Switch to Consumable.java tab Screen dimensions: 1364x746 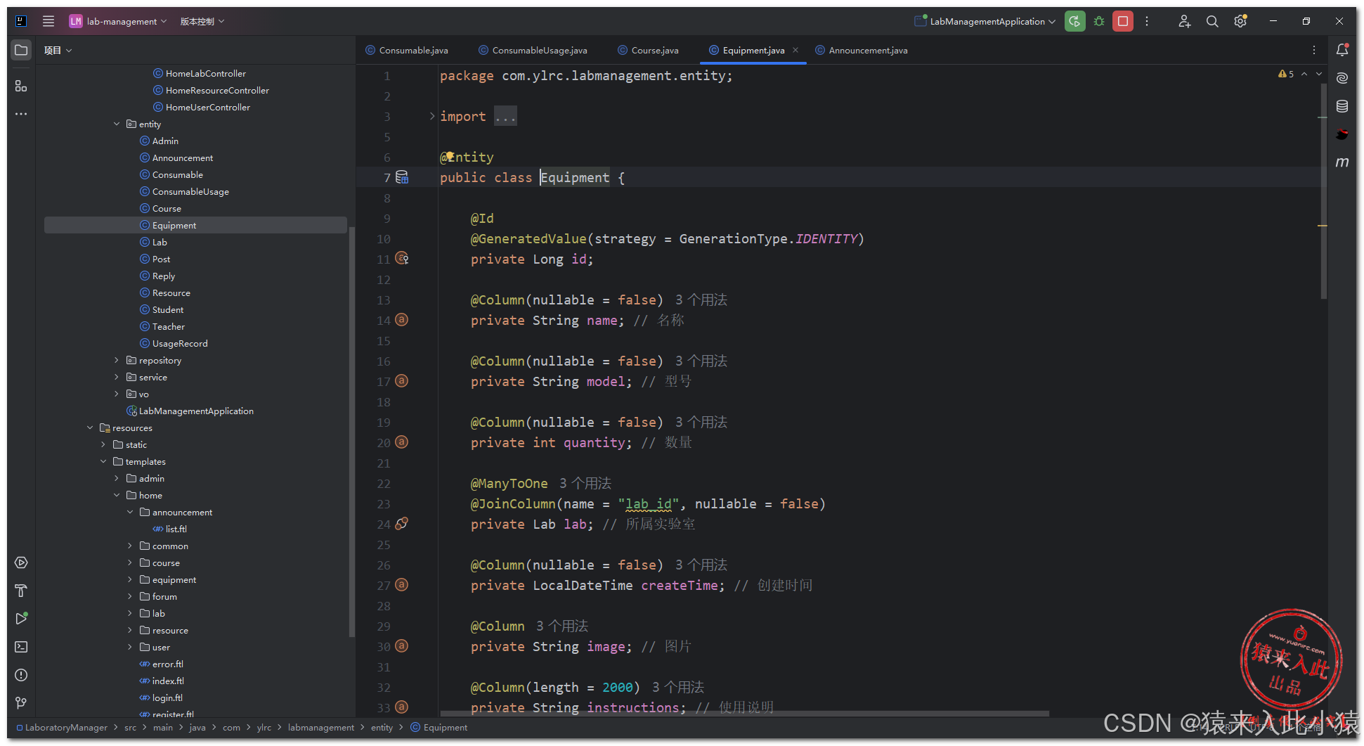(x=407, y=50)
